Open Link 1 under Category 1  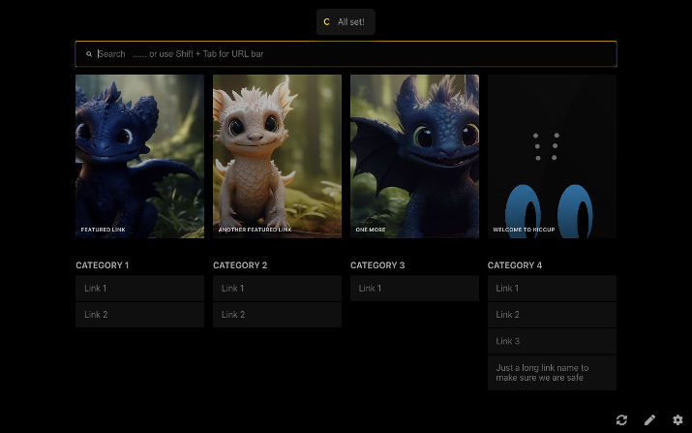pyautogui.click(x=140, y=288)
